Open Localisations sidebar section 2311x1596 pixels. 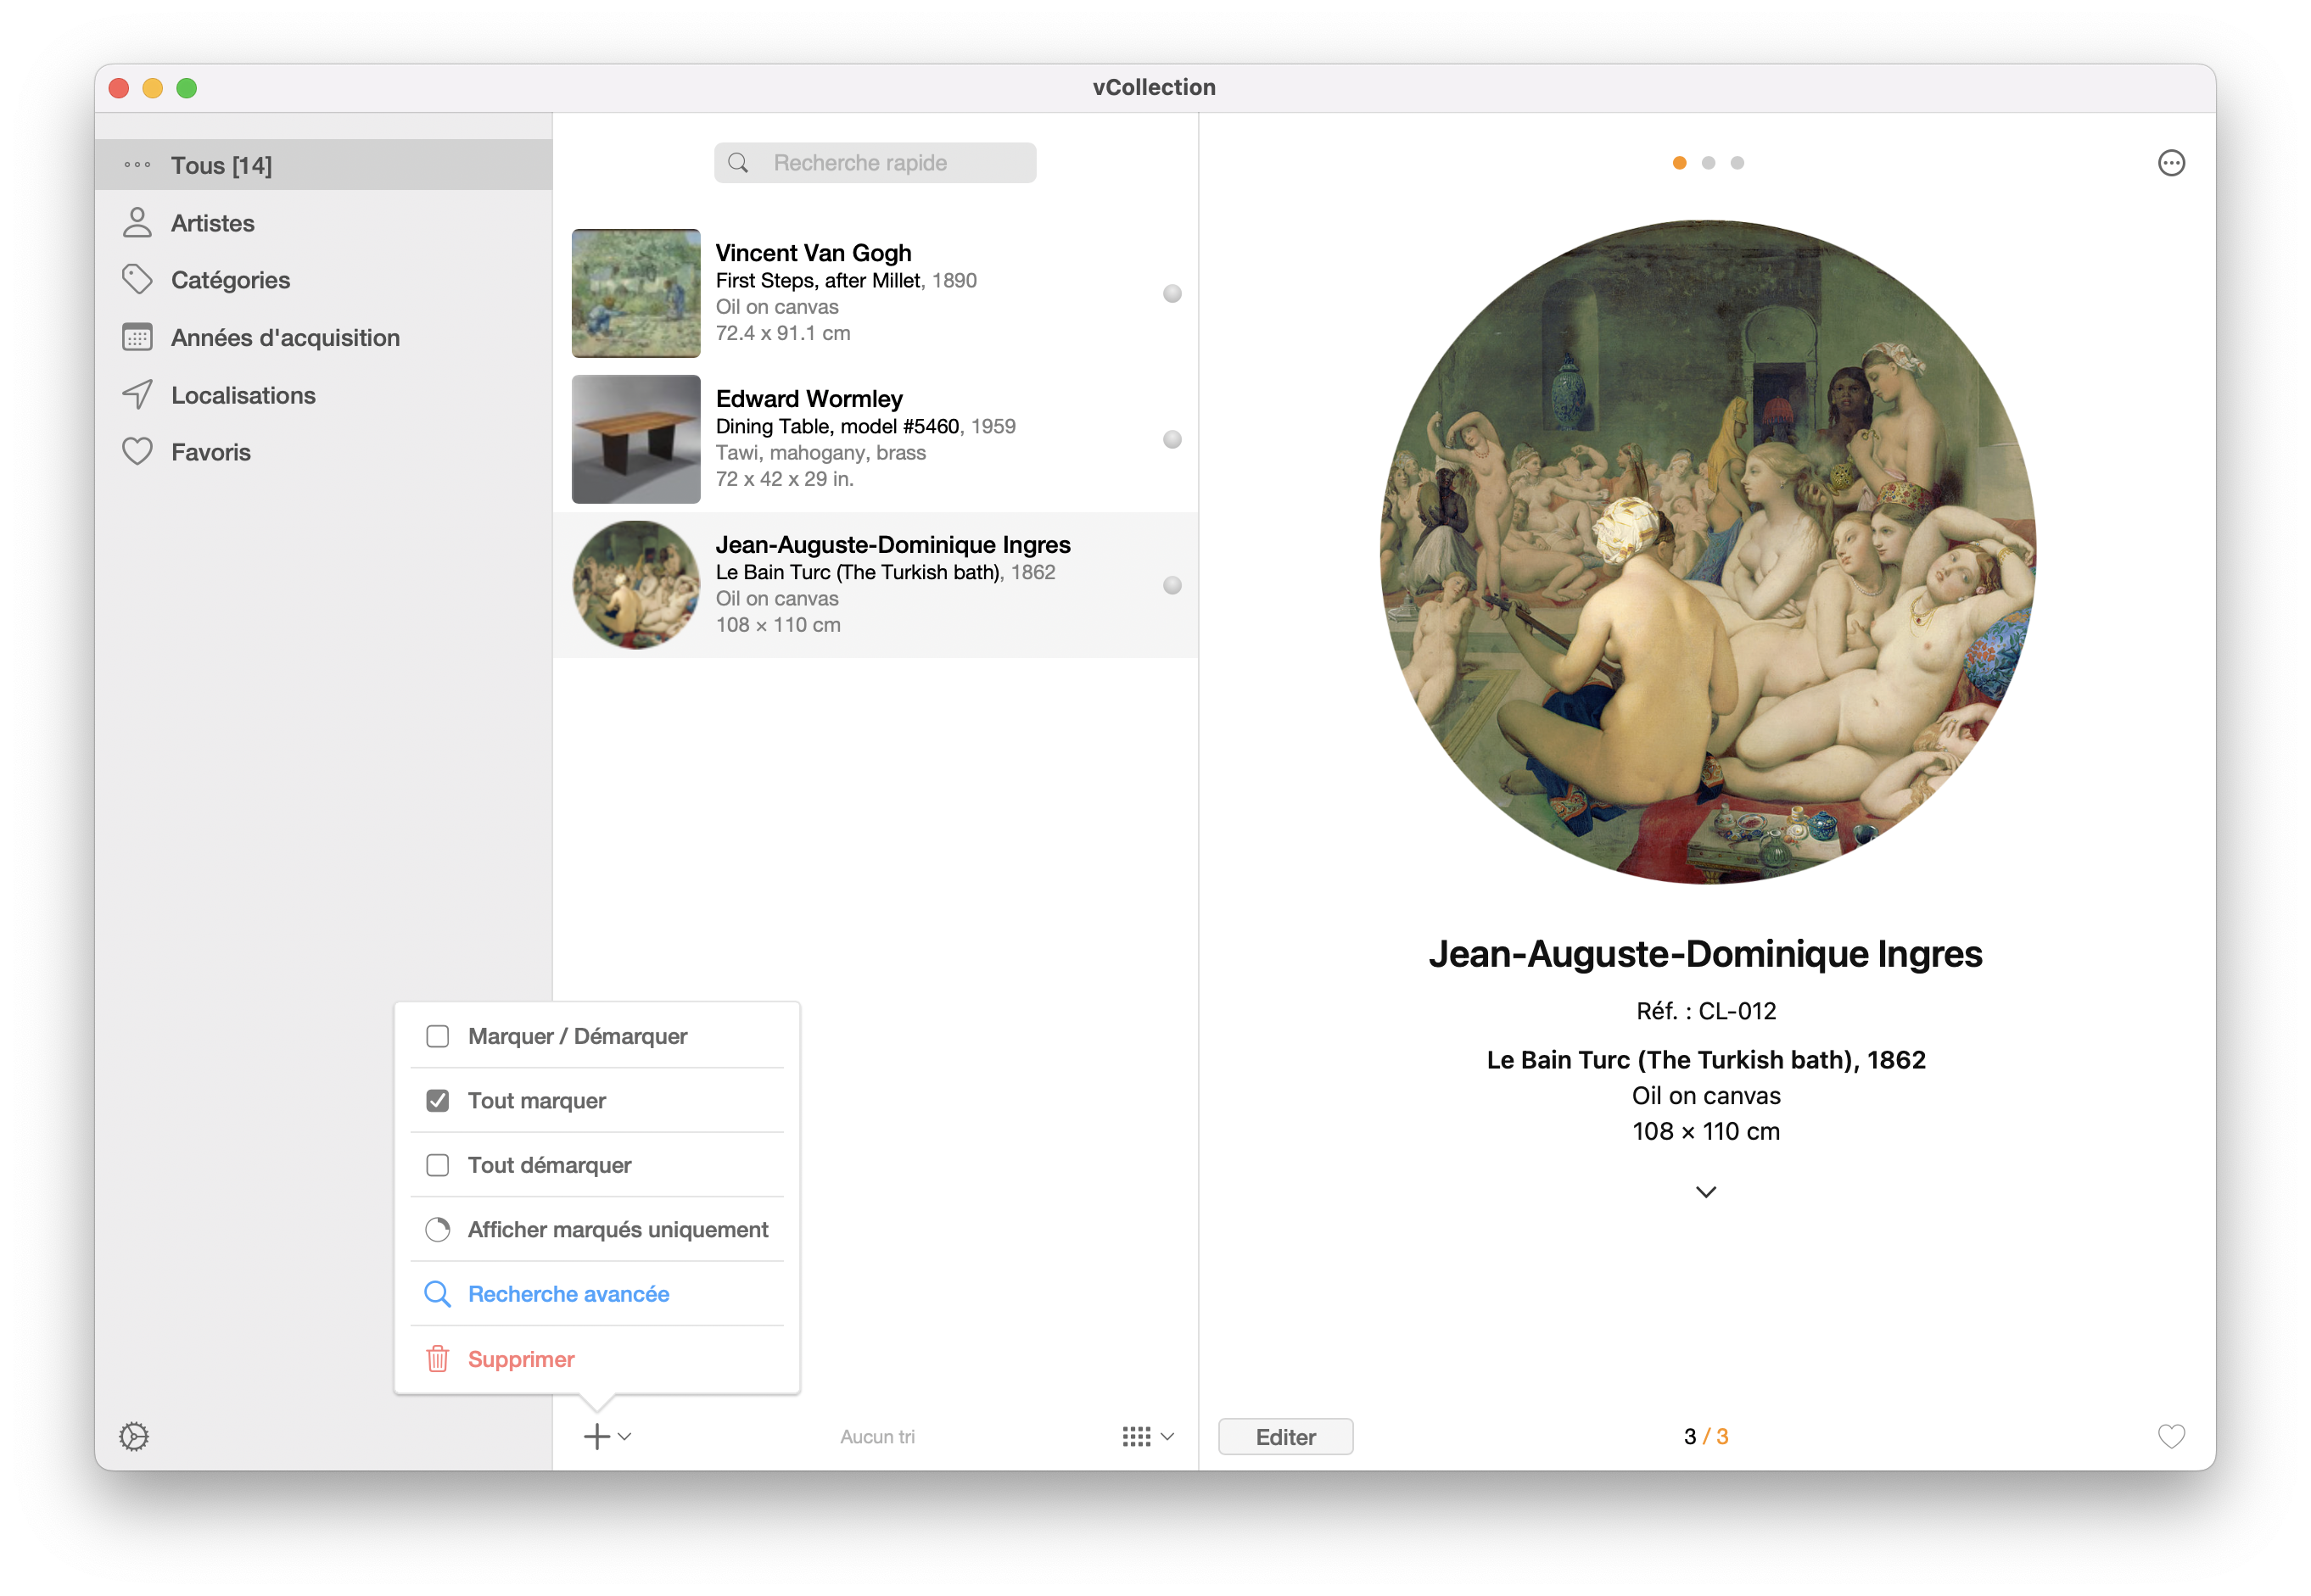tap(323, 395)
